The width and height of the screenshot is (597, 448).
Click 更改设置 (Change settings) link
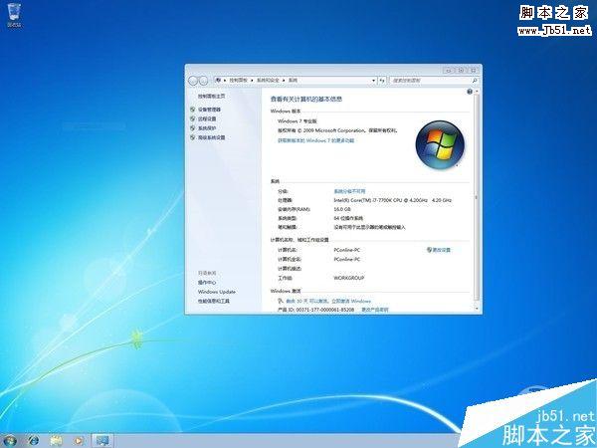(x=441, y=250)
